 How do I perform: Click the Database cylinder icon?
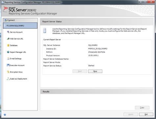[x=8, y=45]
